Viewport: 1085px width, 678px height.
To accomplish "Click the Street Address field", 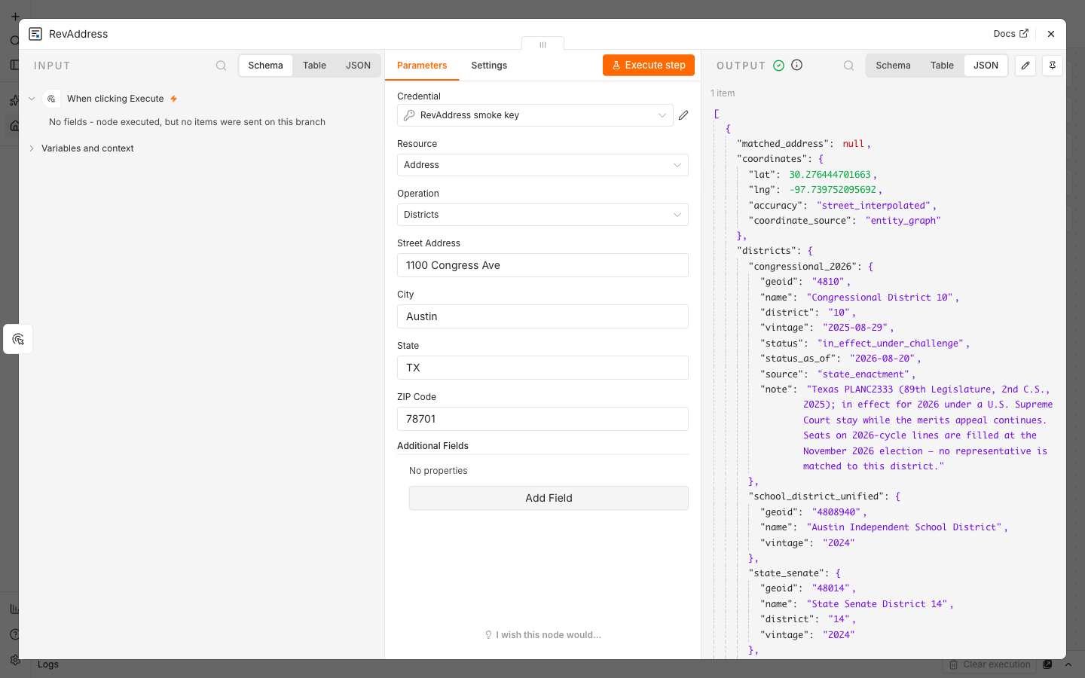I will (542, 265).
